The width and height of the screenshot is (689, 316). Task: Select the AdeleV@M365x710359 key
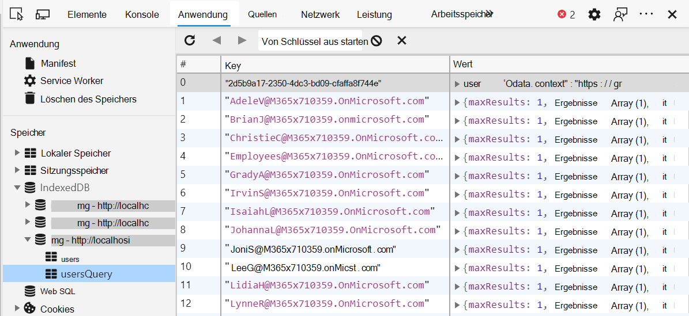coord(327,101)
